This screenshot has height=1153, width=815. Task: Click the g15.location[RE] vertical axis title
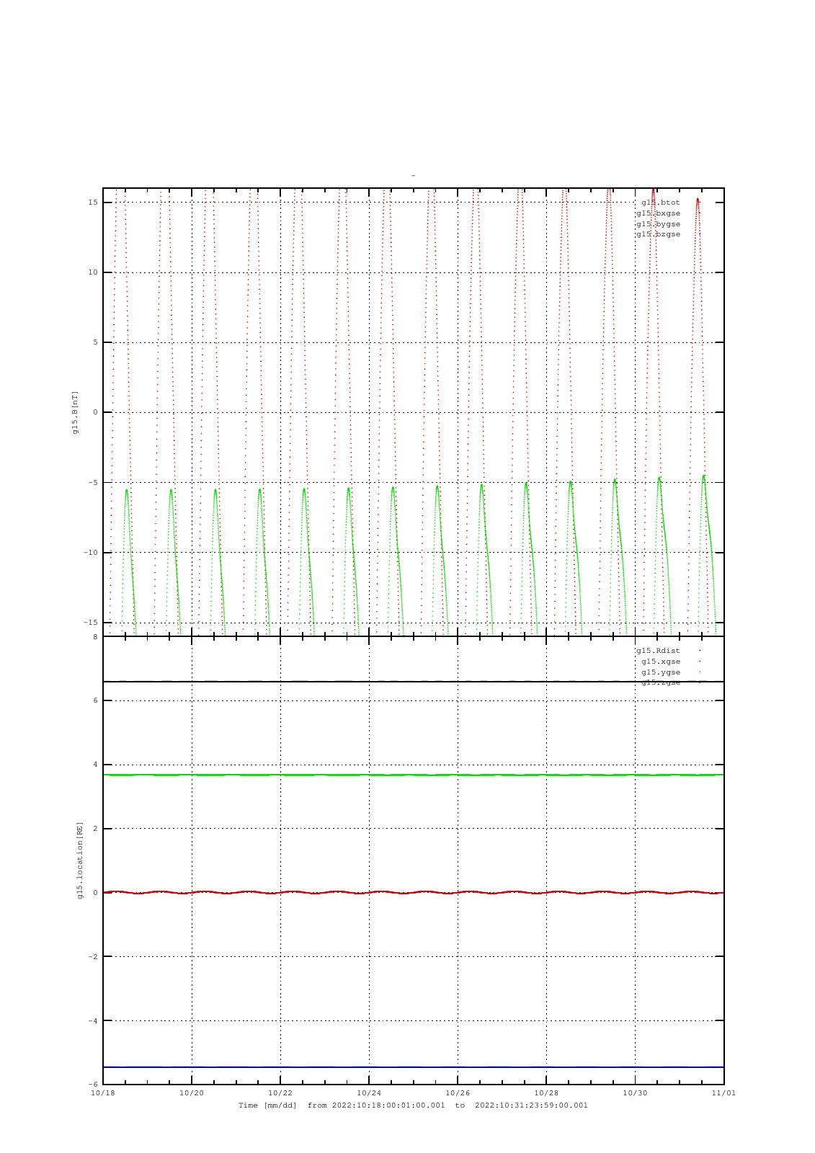click(x=80, y=860)
